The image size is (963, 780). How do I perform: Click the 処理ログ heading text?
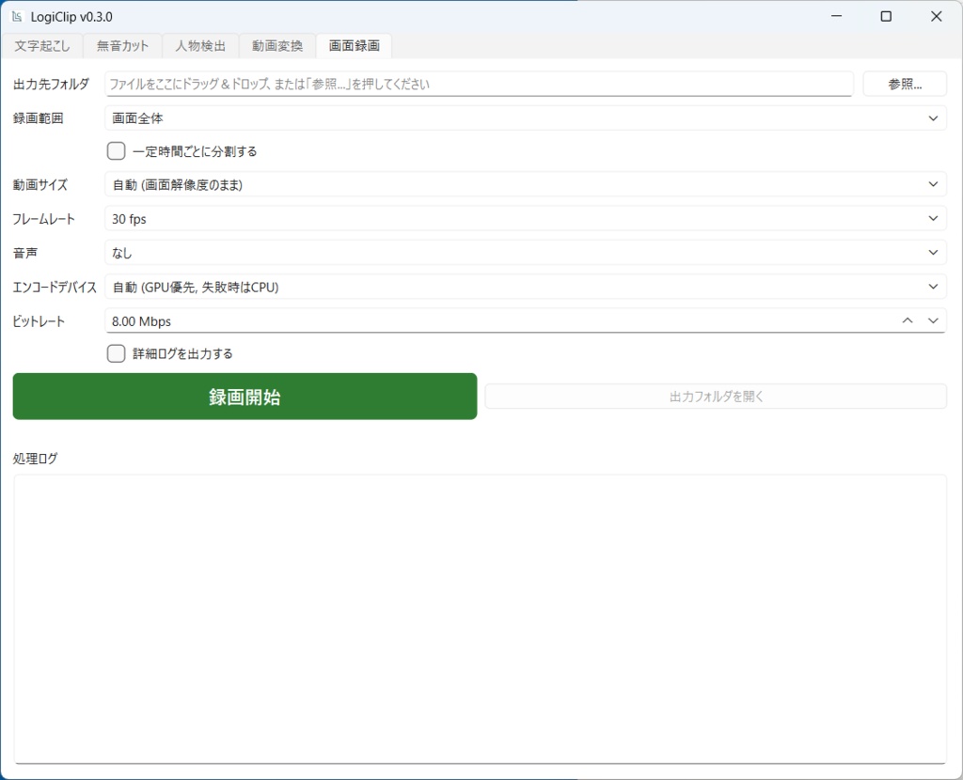35,459
